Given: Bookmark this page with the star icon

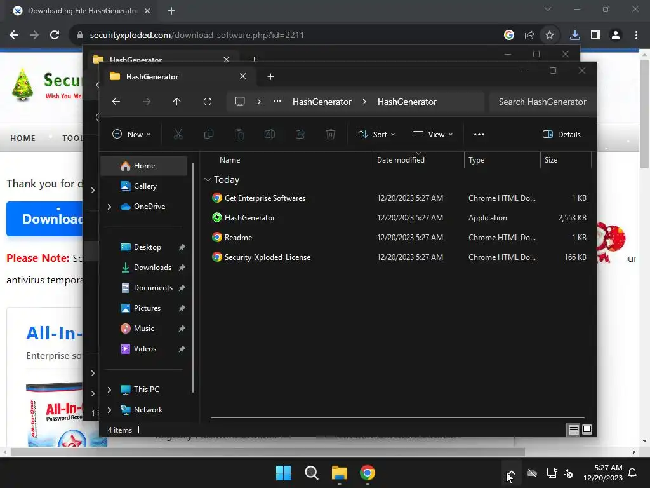Looking at the screenshot, I should [550, 36].
